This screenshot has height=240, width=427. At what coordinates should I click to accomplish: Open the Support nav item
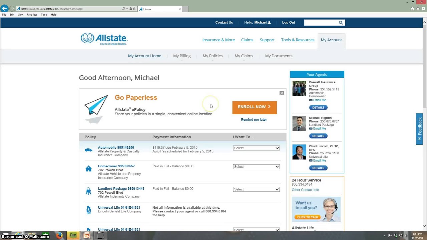tap(267, 40)
